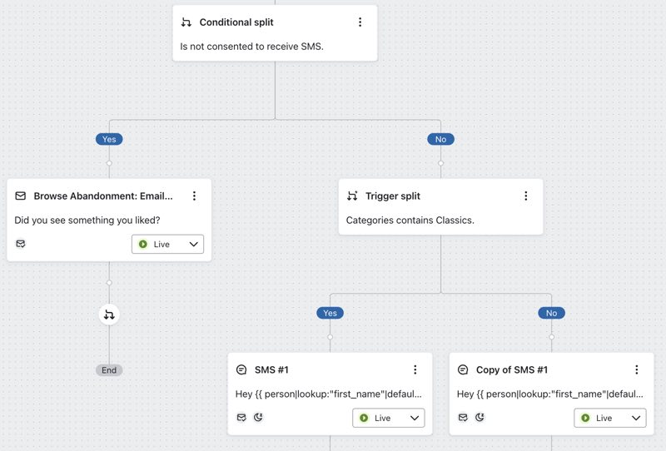Viewport: 666px width, 451px height.
Task: Open the Live status dropdown on SMS #1
Action: (x=389, y=418)
